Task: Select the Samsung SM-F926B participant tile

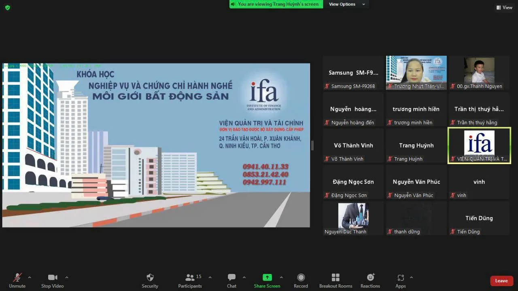Action: point(353,73)
